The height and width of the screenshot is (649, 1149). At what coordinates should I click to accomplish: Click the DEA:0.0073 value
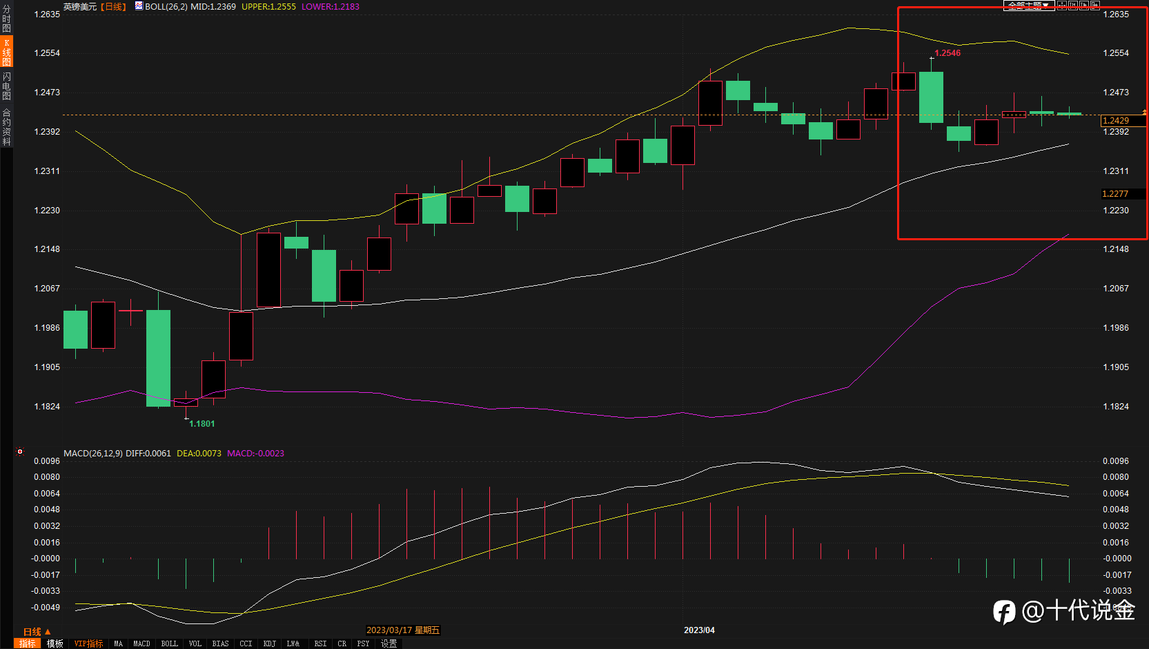click(x=199, y=454)
